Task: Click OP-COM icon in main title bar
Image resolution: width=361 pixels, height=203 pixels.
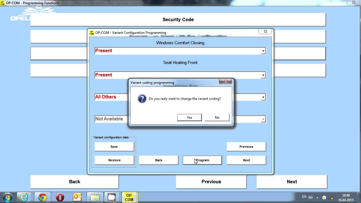Action: [2, 3]
